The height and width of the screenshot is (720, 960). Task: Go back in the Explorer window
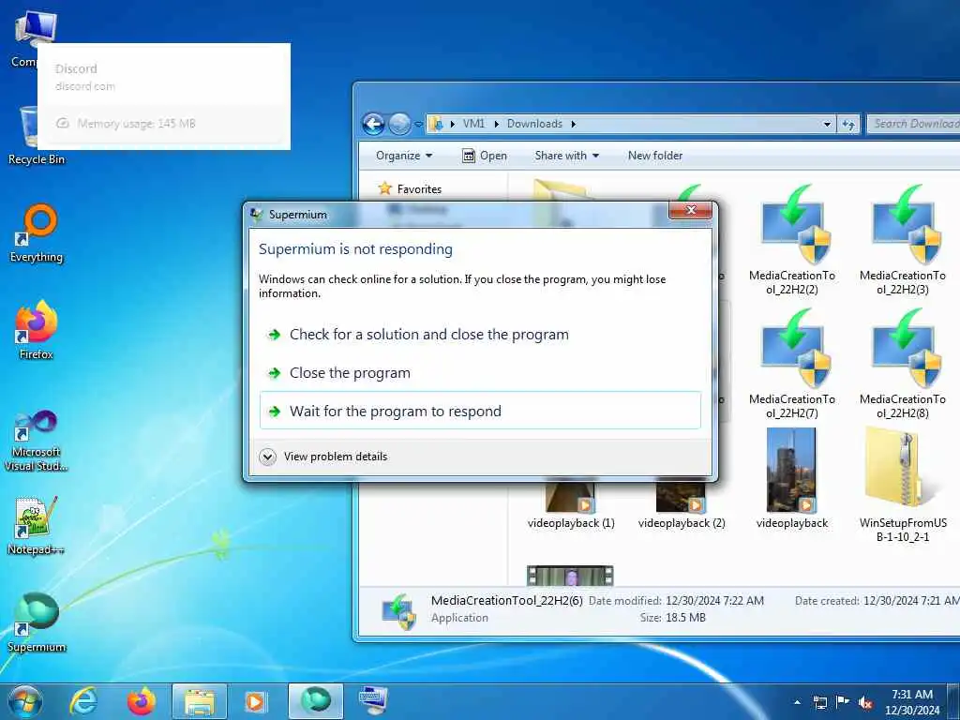373,124
